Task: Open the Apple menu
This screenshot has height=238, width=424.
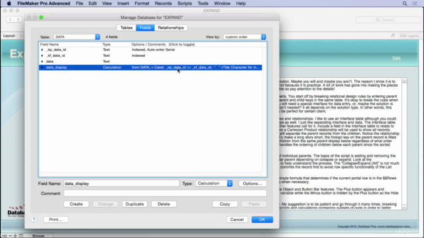Action: [x=9, y=3]
